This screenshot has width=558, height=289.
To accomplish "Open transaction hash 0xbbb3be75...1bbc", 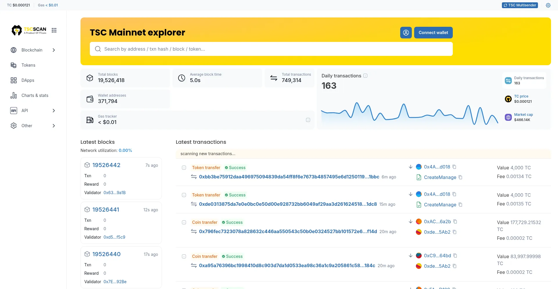I will click(x=289, y=177).
